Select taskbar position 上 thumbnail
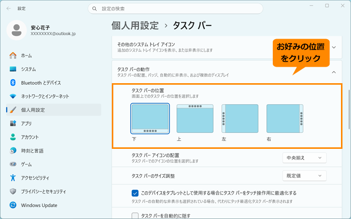Screen dimensions: 351x219 pos(195,119)
